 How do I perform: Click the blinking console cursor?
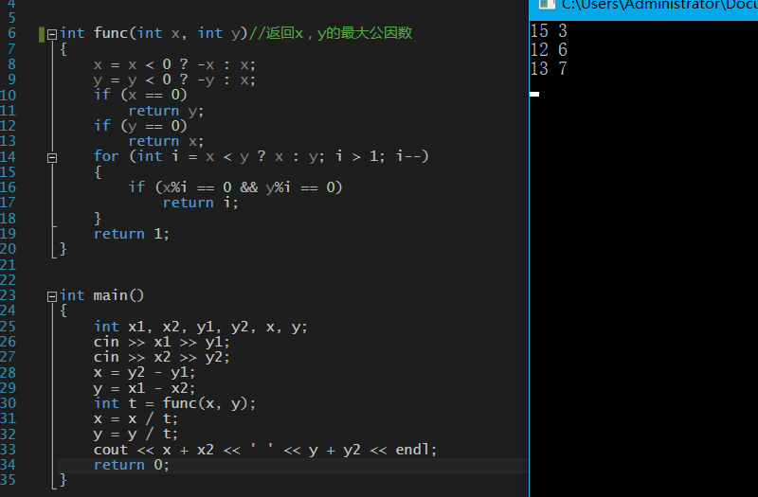[534, 94]
